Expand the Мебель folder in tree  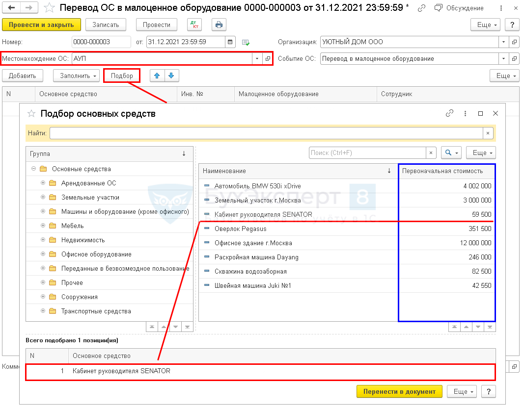[43, 226]
